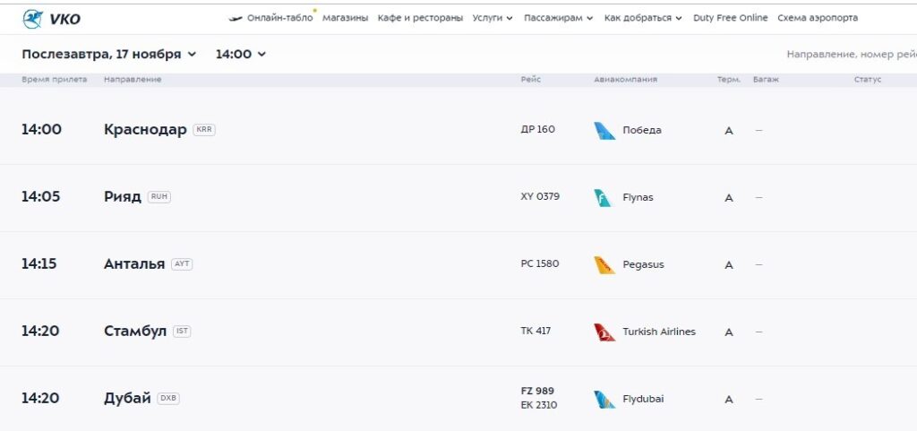Click the Pegasus airline tail icon
Image resolution: width=917 pixels, height=431 pixels.
tap(604, 265)
